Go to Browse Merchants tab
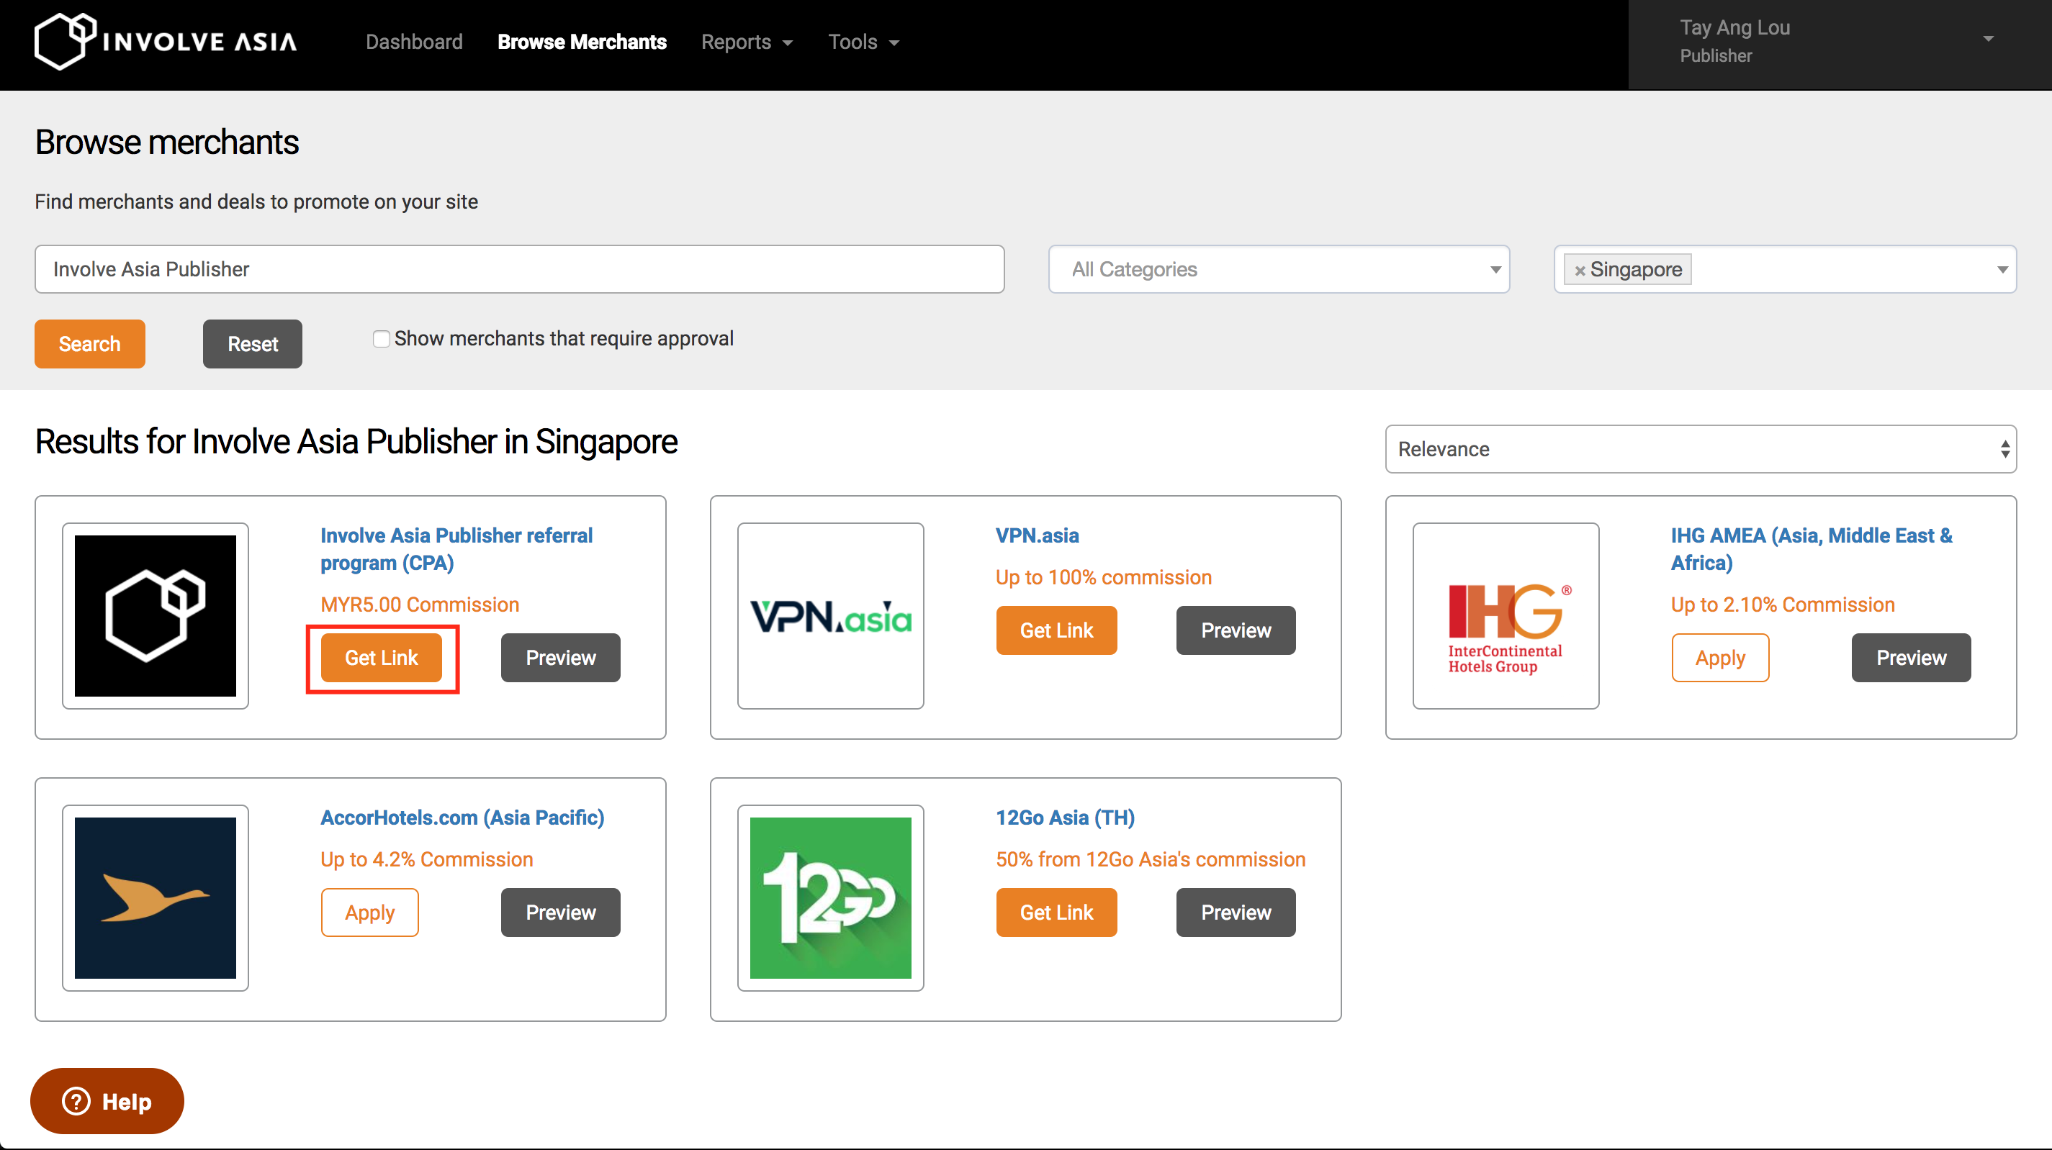 tap(582, 42)
